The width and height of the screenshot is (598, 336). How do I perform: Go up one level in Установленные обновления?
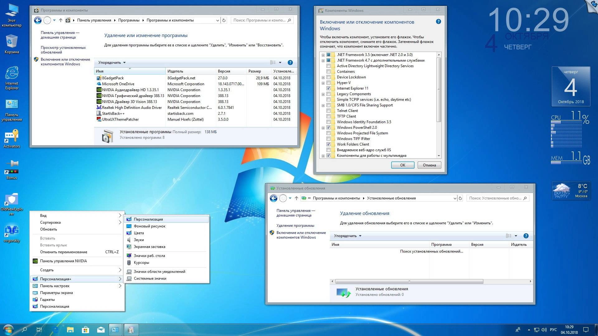[297, 198]
